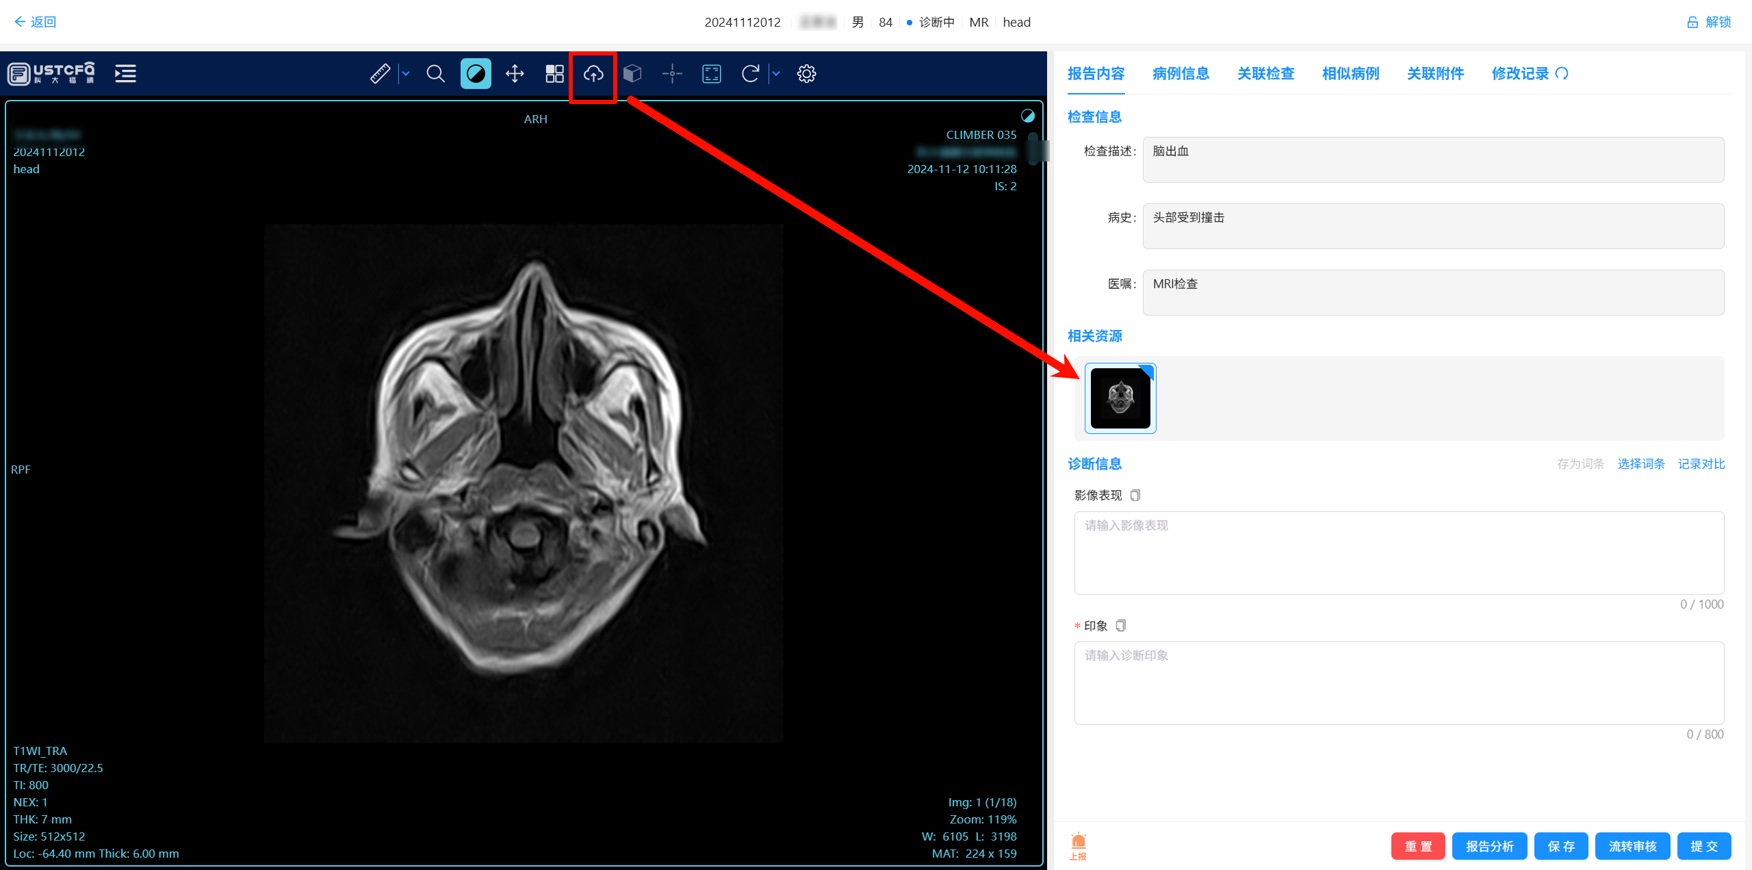Click the highlighted cloud upload icon
The image size is (1752, 870).
[593, 75]
